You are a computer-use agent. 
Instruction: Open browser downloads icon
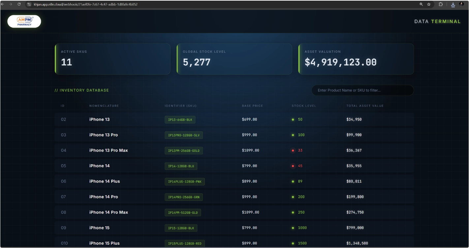tap(453, 4)
